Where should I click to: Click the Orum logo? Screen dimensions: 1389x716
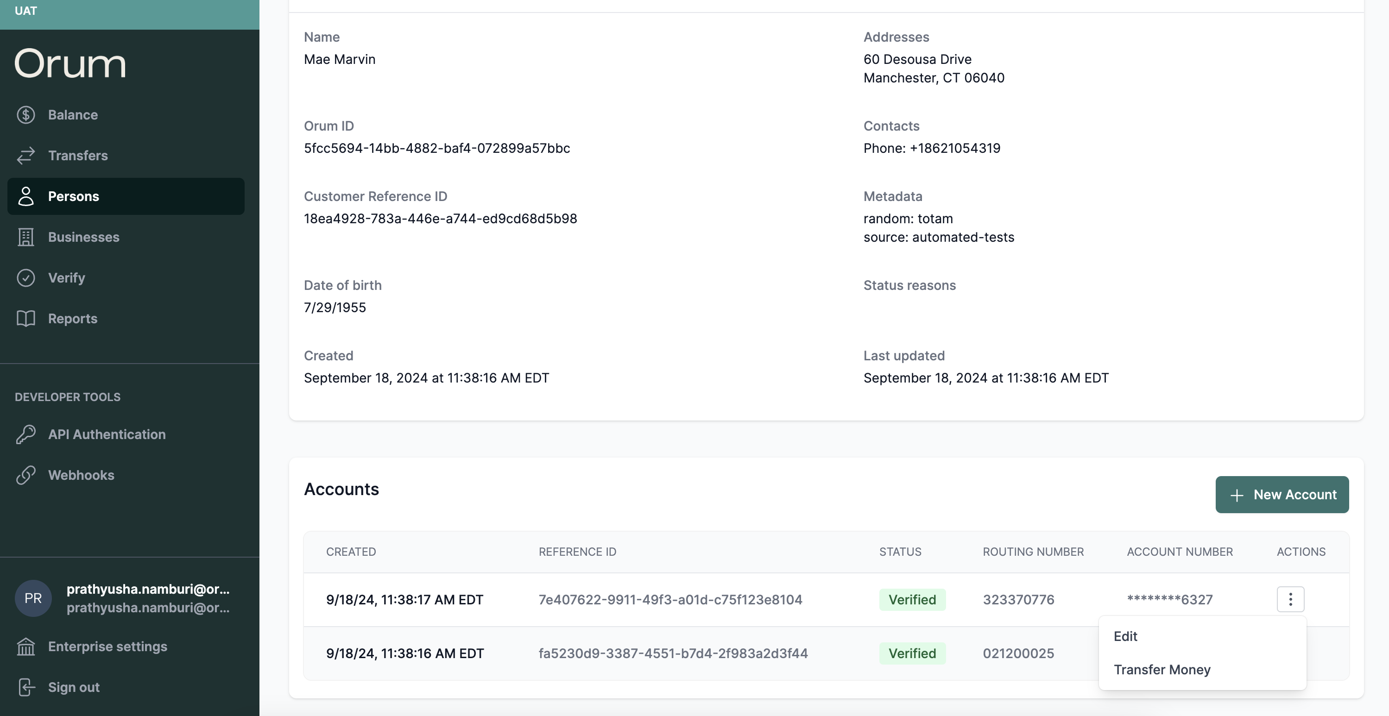tap(70, 63)
